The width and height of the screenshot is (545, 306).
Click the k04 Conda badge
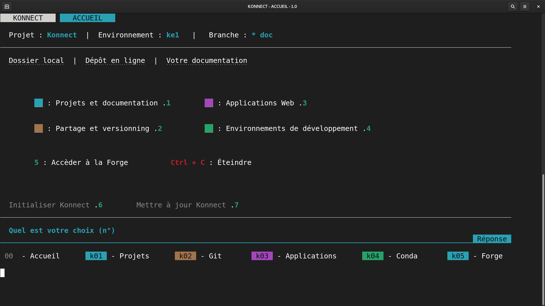[373, 256]
